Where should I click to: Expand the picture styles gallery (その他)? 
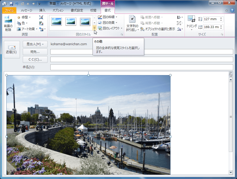pyautogui.click(x=94, y=28)
